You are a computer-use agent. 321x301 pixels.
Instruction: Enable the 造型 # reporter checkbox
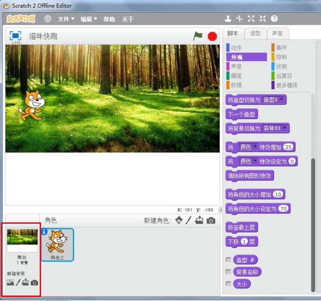[x=228, y=260]
